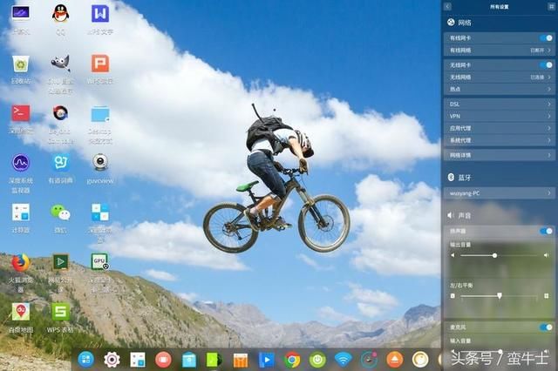Image resolution: width=558 pixels, height=371 pixels.
Task: Open the Desktop folder shortcut icon
Action: [100, 114]
